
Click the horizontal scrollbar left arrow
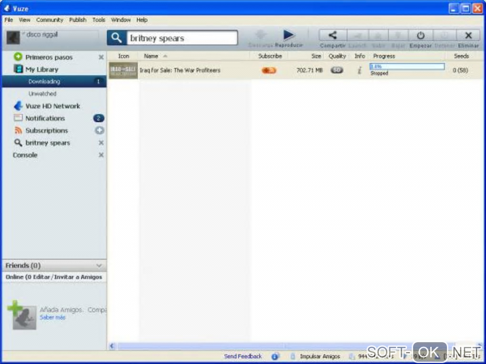click(112, 346)
